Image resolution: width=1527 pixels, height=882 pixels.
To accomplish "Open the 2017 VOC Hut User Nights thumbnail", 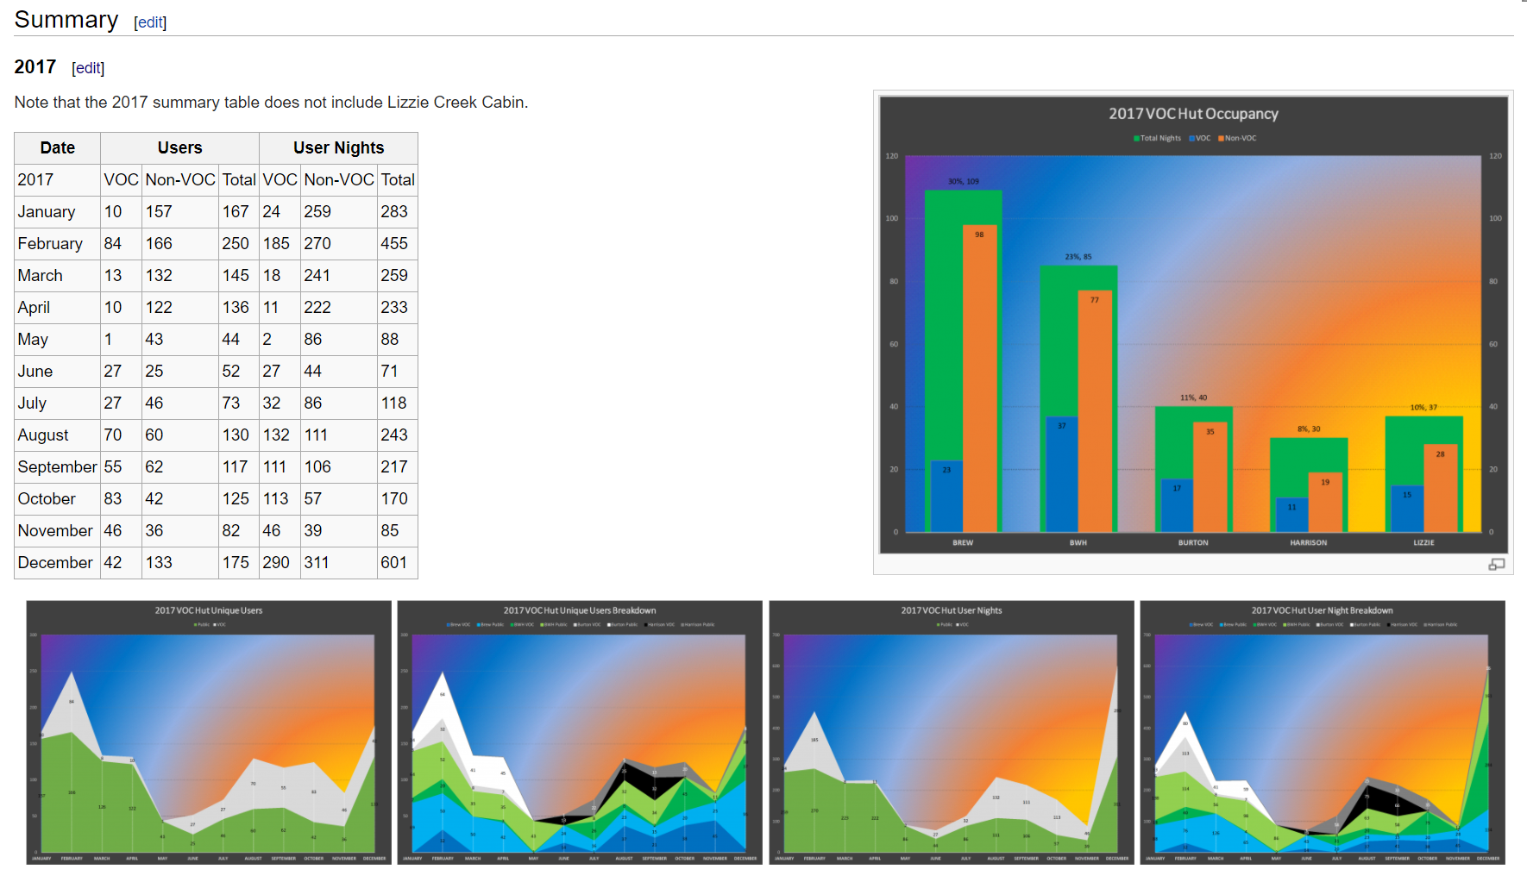I will tap(951, 732).
